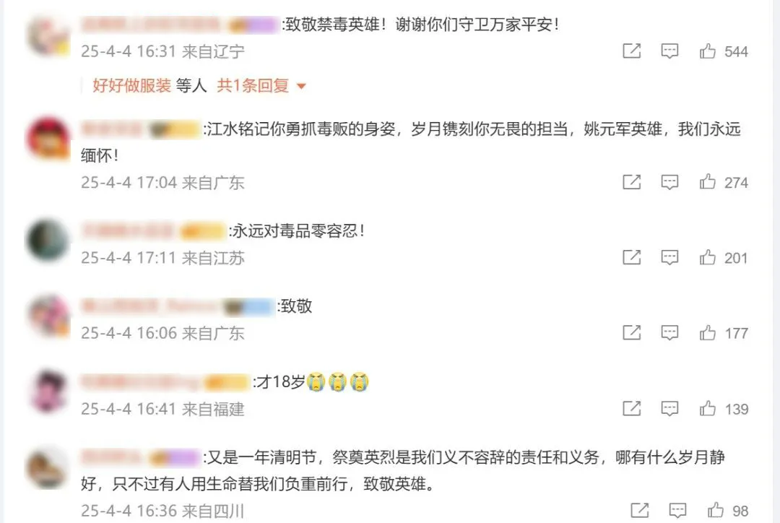
Task: Like the comment with 544 likes
Action: click(x=707, y=51)
